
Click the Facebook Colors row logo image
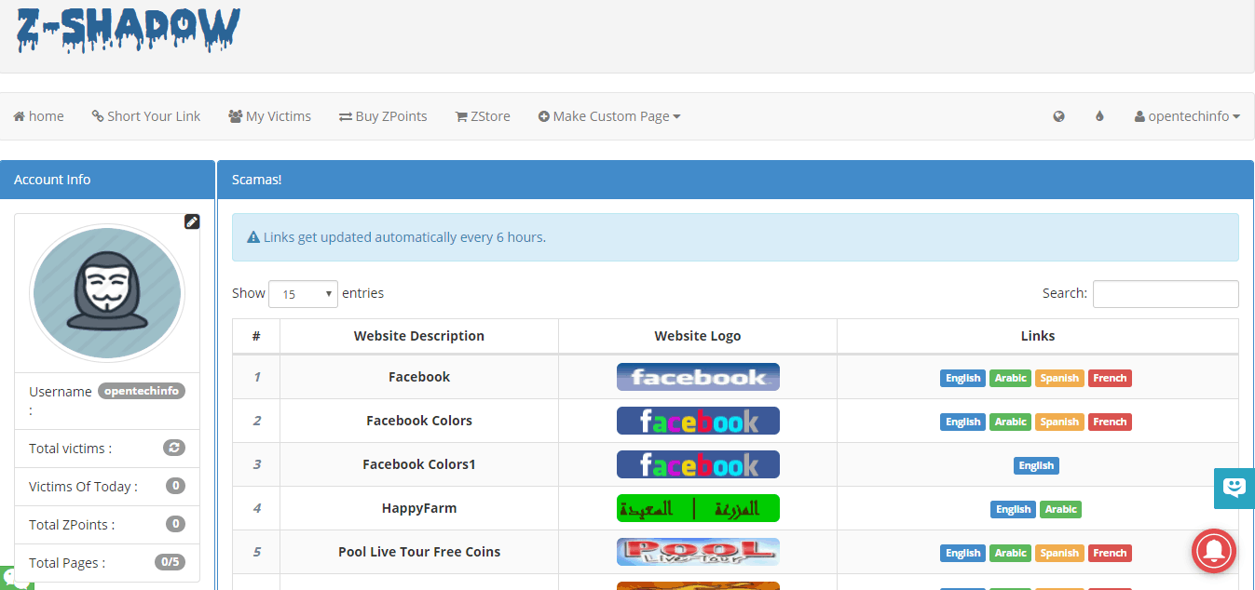(698, 421)
